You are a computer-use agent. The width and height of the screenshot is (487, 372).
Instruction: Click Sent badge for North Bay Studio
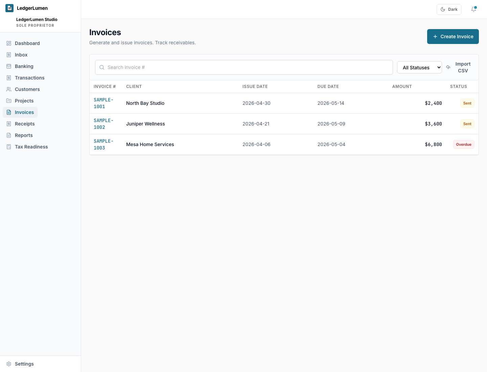(x=467, y=103)
